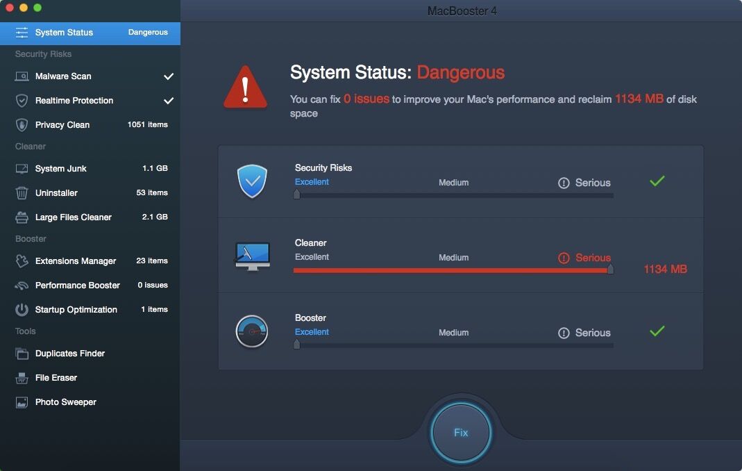Click the '1.1 GB' System Junk value
Viewport: 742px width, 471px height.
click(155, 168)
